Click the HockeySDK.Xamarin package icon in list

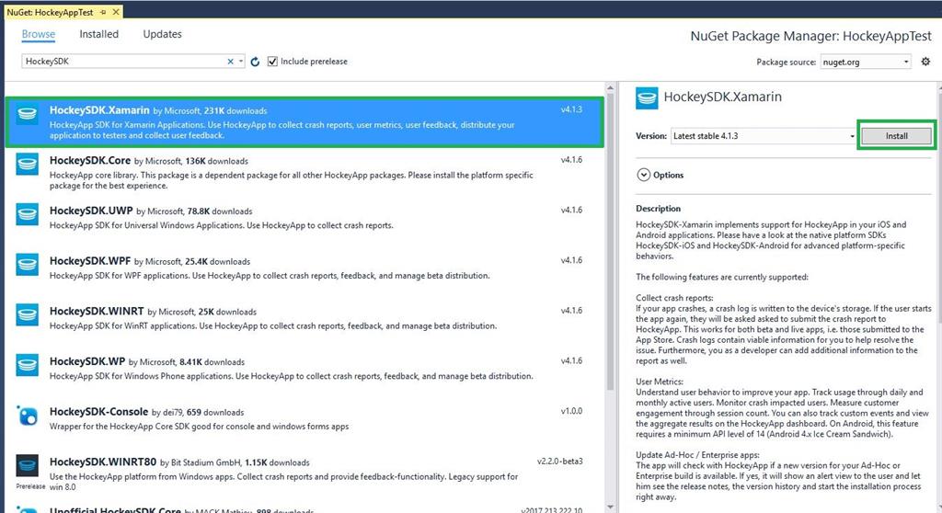coord(27,113)
